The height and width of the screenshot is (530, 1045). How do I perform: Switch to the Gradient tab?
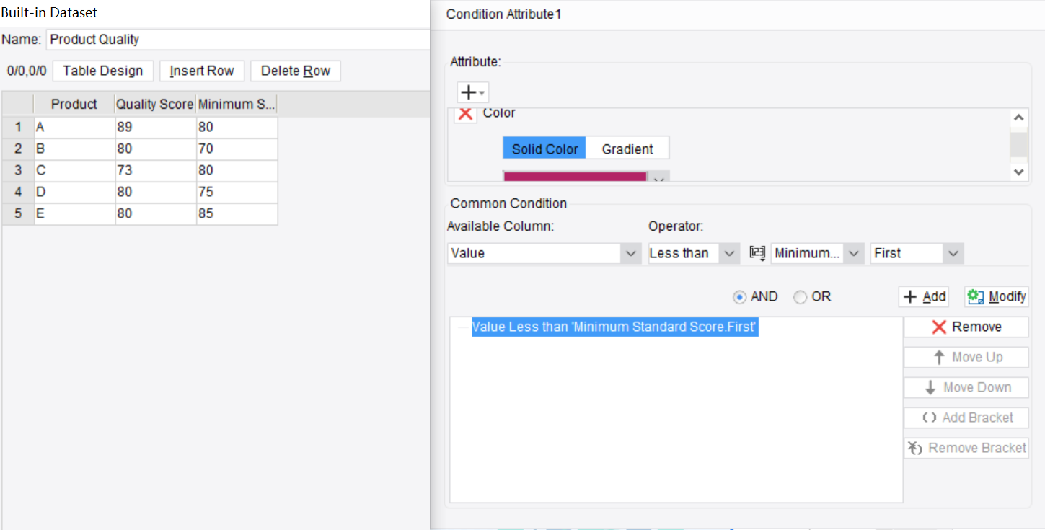click(x=627, y=149)
